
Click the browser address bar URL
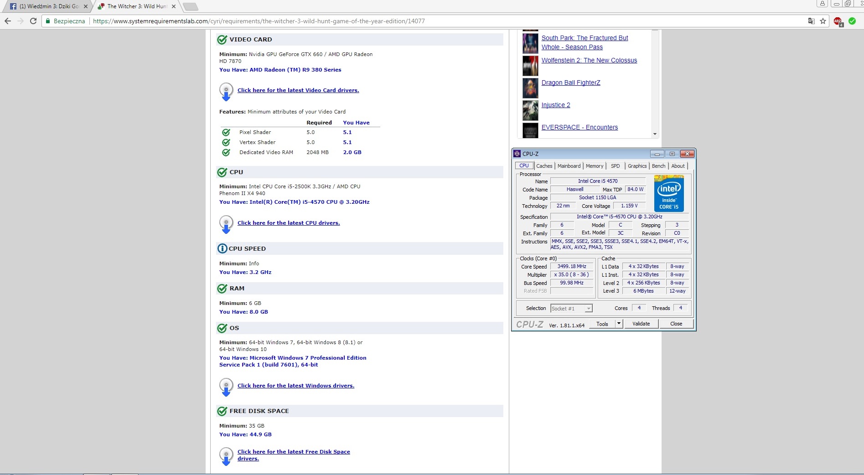259,21
